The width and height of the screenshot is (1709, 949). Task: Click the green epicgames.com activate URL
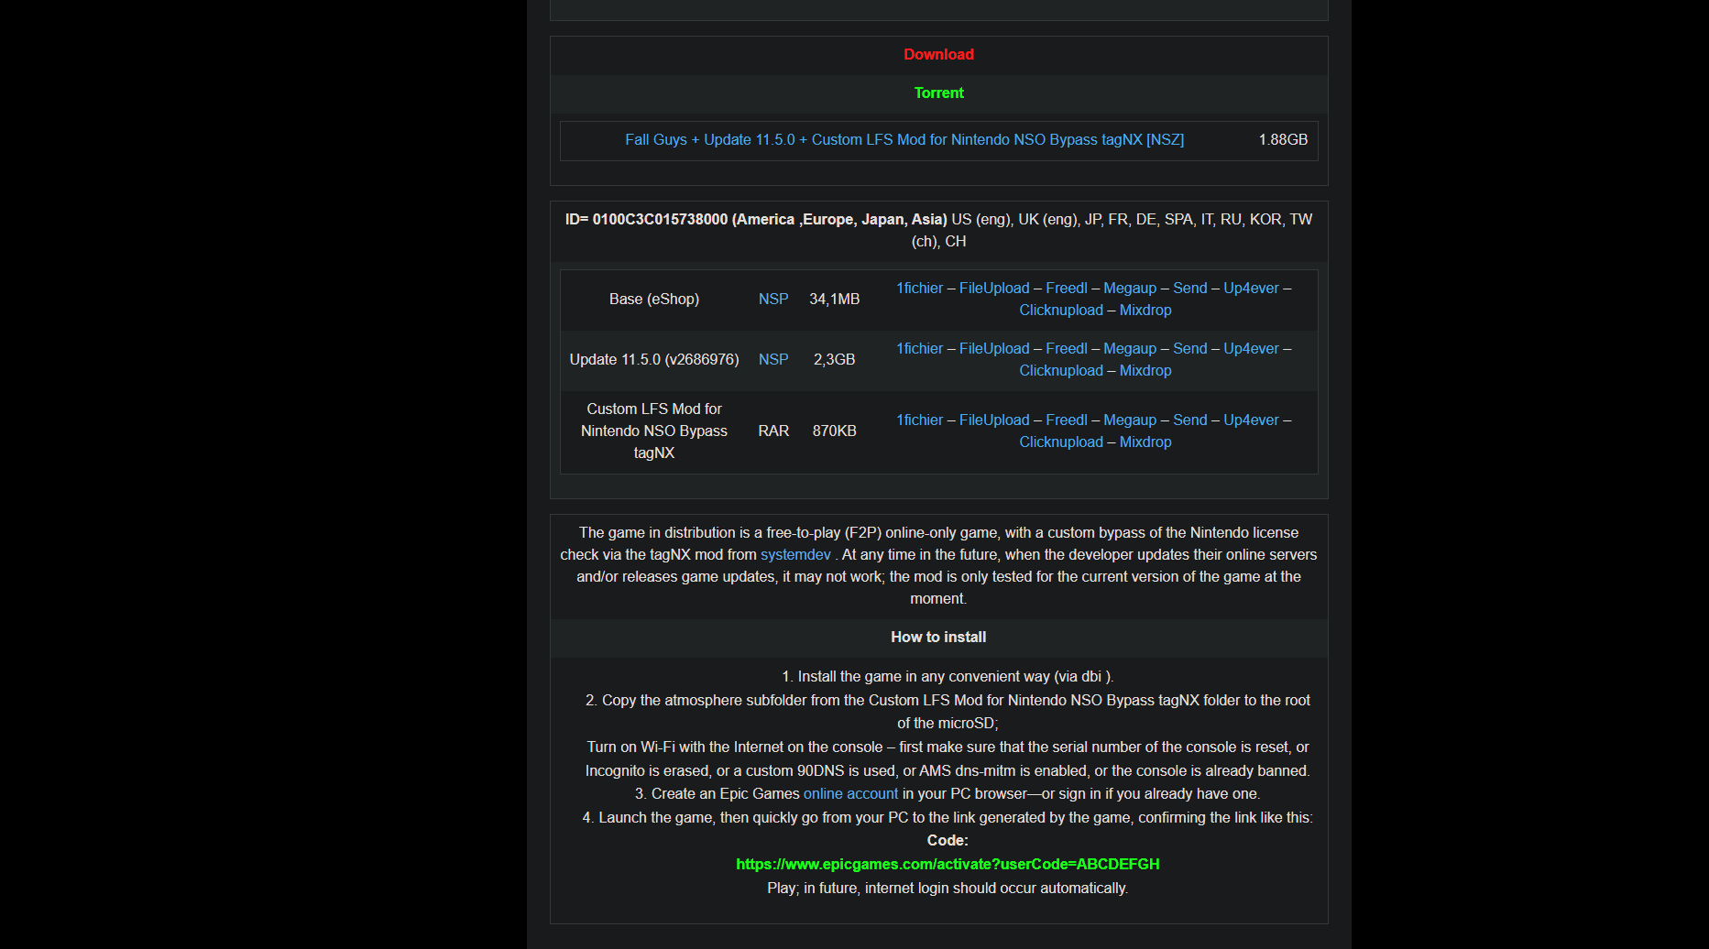point(948,865)
